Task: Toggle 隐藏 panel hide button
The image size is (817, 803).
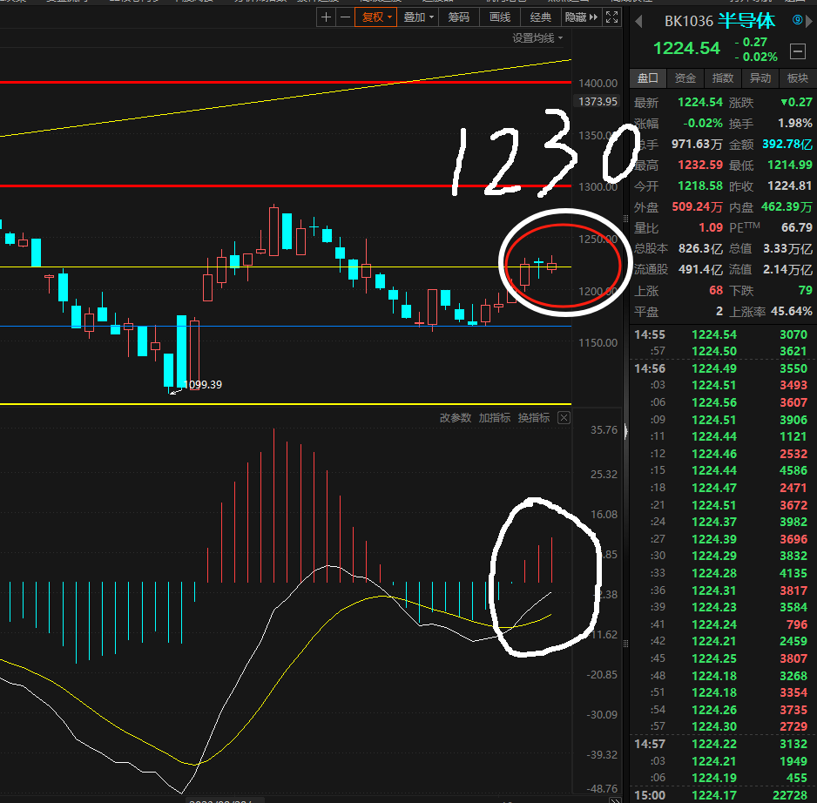Action: click(x=581, y=17)
